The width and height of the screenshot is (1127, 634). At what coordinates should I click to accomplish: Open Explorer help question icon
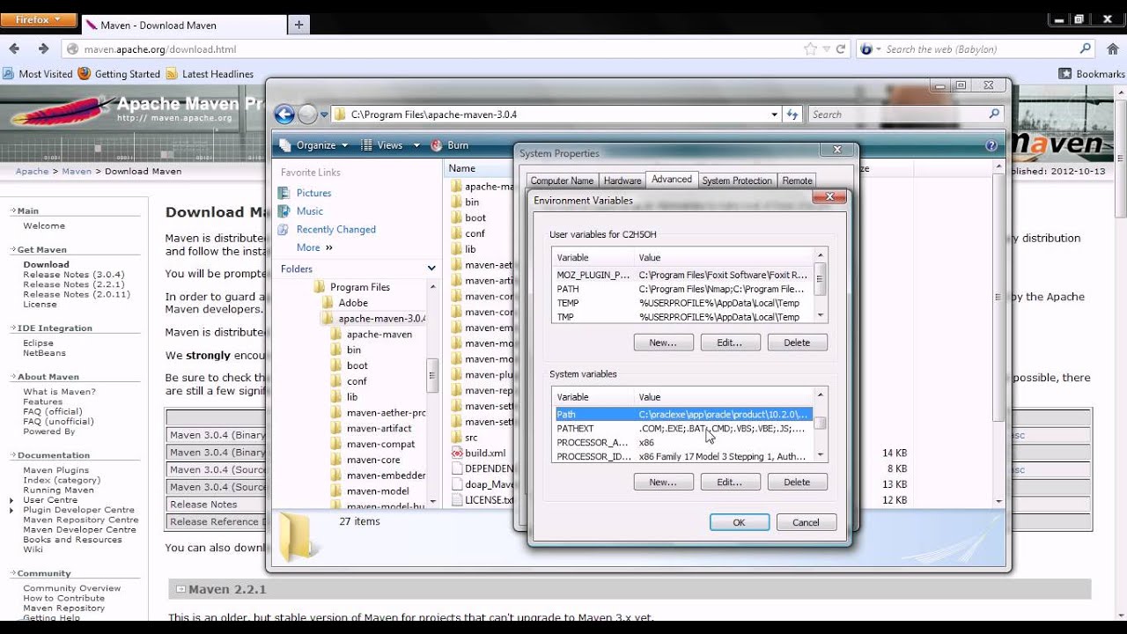pos(991,145)
